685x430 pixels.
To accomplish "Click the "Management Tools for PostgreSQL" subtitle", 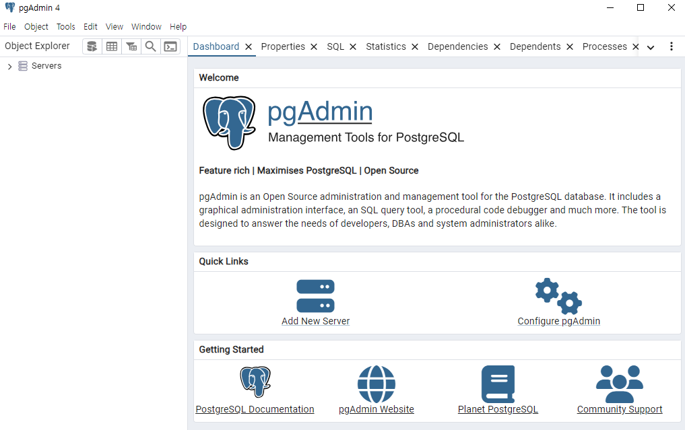I will point(366,137).
